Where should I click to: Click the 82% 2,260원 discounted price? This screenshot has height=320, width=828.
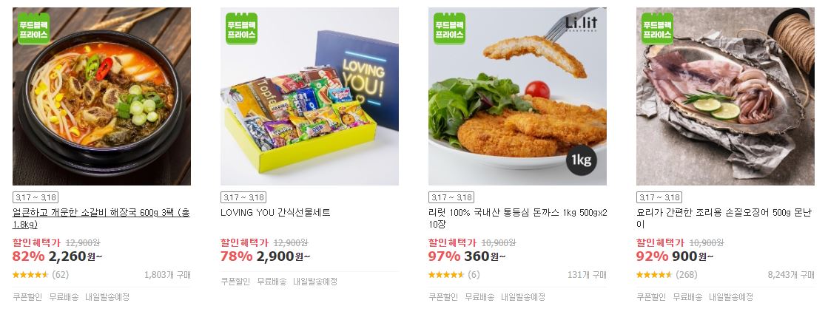point(58,256)
